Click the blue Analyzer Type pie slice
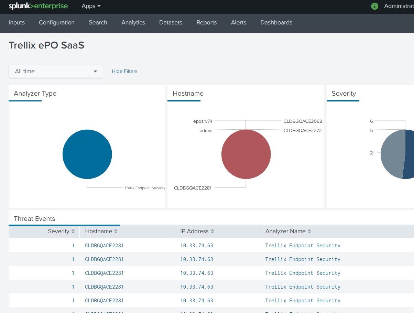Screen dimensions: 414x313 (x=87, y=154)
